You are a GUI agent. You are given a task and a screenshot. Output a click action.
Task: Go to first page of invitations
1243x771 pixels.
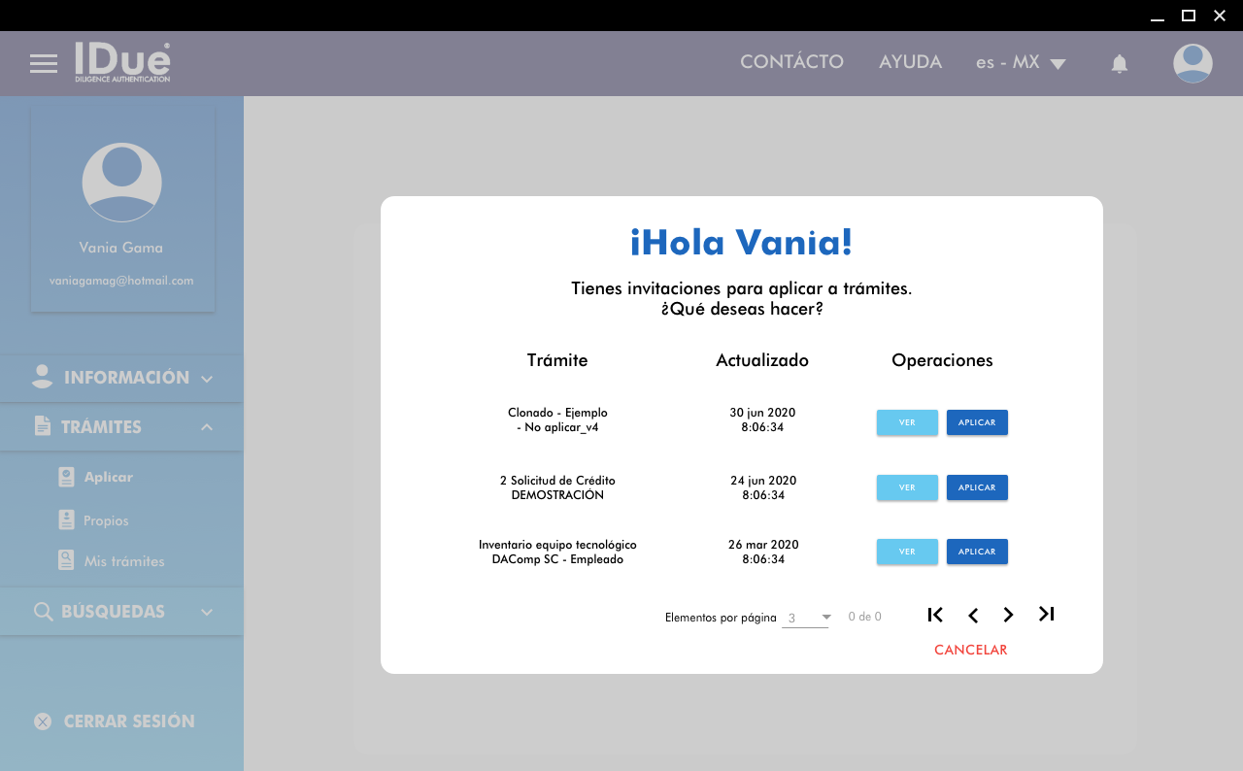click(x=935, y=615)
